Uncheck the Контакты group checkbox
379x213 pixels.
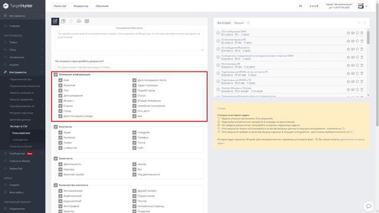click(x=56, y=127)
